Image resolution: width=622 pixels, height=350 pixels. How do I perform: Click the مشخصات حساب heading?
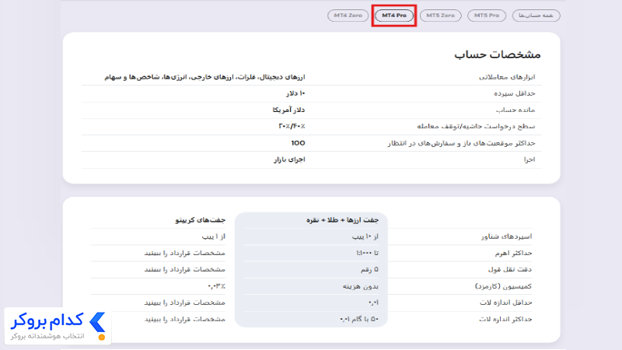498,54
